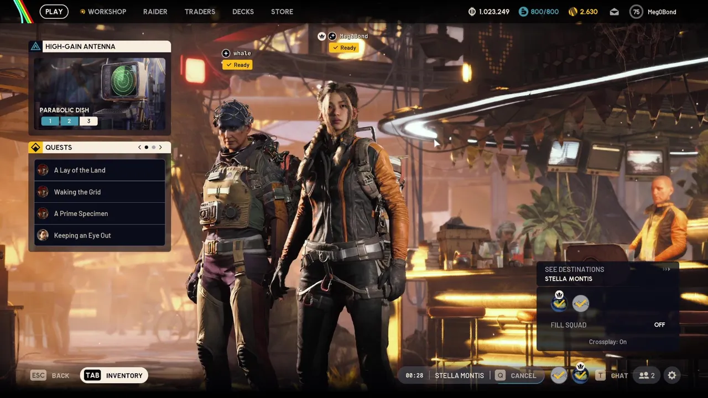708x398 pixels.
Task: Click the gray squadmate avatar in bottom bar
Action: (x=559, y=375)
